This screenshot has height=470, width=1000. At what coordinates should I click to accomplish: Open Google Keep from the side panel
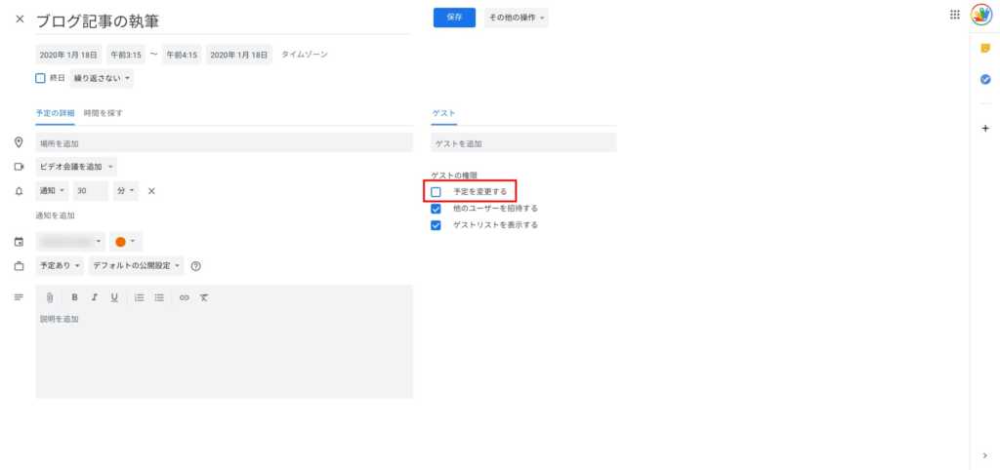tap(984, 48)
